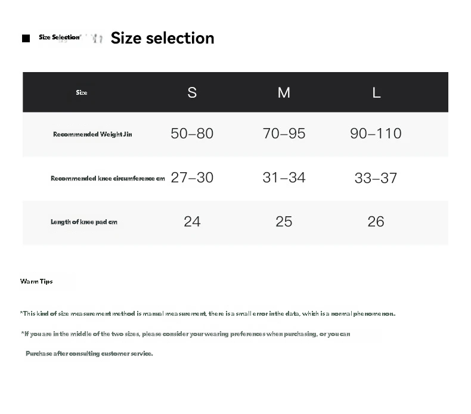Click the 27–30 knee circumference value
The height and width of the screenshot is (414, 471).
[x=192, y=178]
